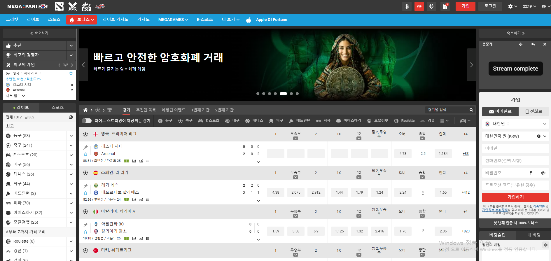Close the 생중계 stream widget
This screenshot has width=551, height=261.
(545, 44)
